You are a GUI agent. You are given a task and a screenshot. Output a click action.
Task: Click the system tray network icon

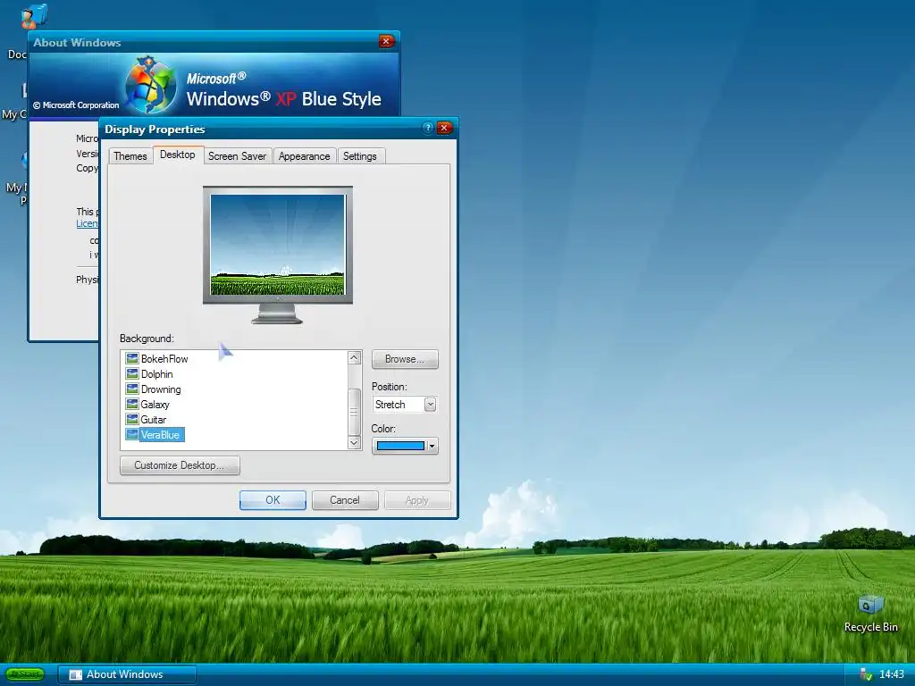(865, 674)
